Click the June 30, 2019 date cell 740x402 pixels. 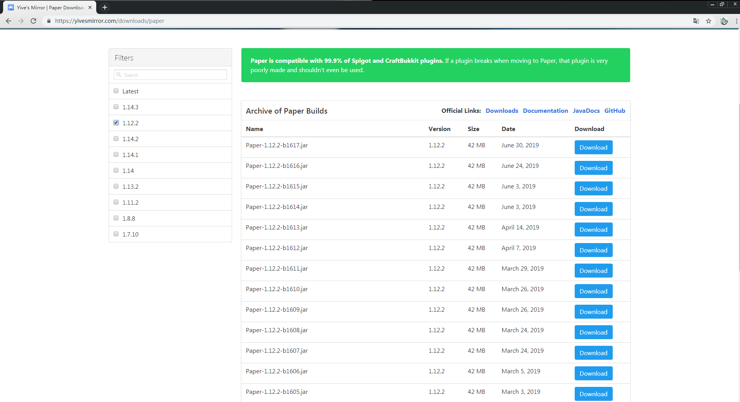click(x=520, y=145)
